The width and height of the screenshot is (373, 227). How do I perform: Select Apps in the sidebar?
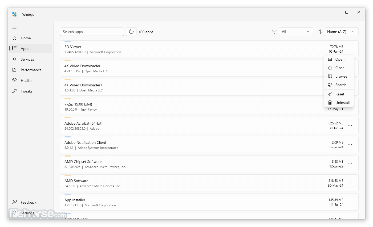(x=31, y=49)
